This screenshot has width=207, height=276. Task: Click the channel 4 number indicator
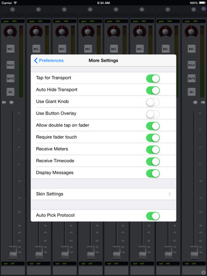90,9
